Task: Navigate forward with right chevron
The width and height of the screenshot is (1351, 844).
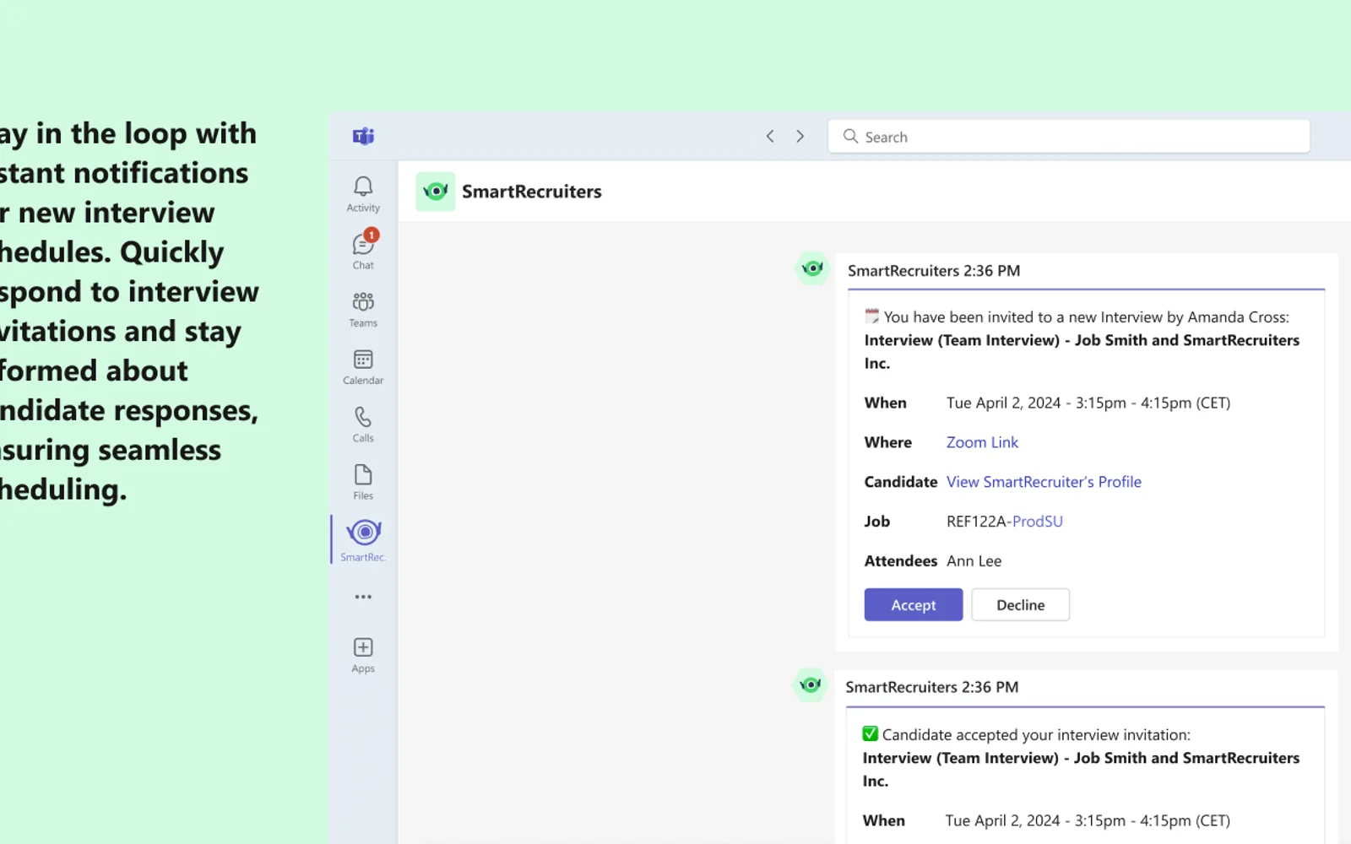Action: click(800, 136)
